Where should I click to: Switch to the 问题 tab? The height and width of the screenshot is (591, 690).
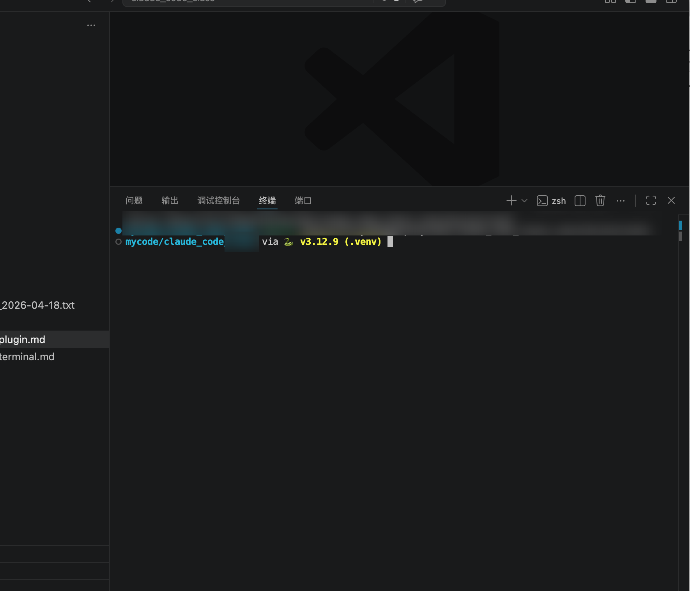pos(134,200)
